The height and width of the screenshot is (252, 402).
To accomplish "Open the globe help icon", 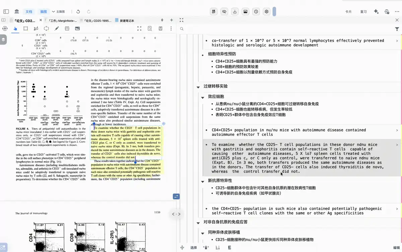I will coord(387,12).
